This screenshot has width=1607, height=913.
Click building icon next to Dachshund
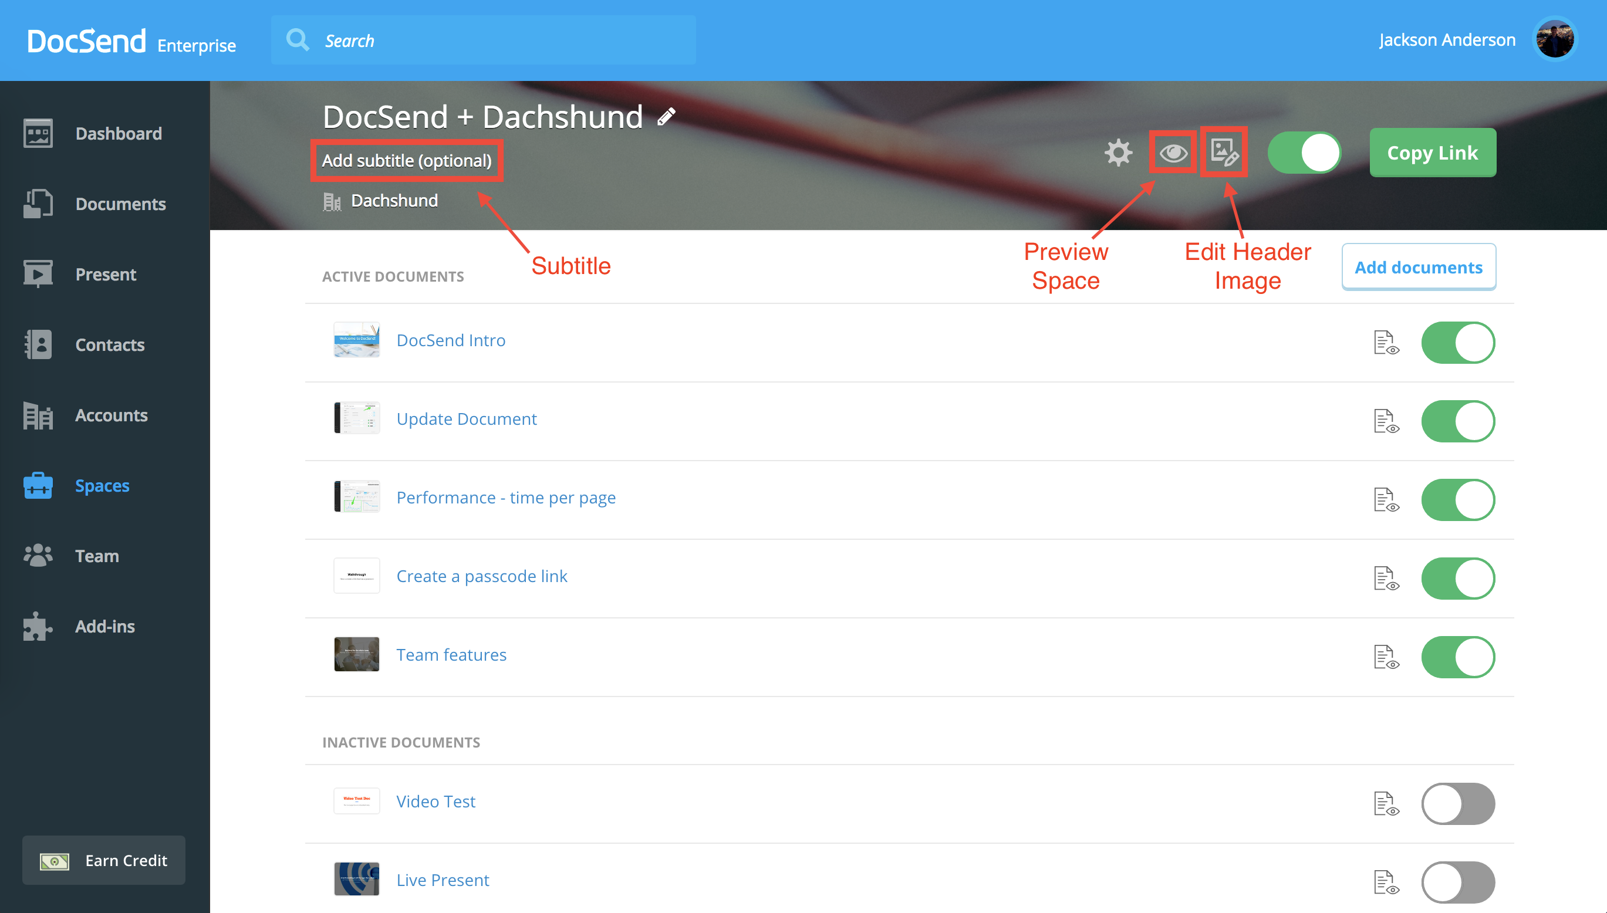tap(332, 201)
